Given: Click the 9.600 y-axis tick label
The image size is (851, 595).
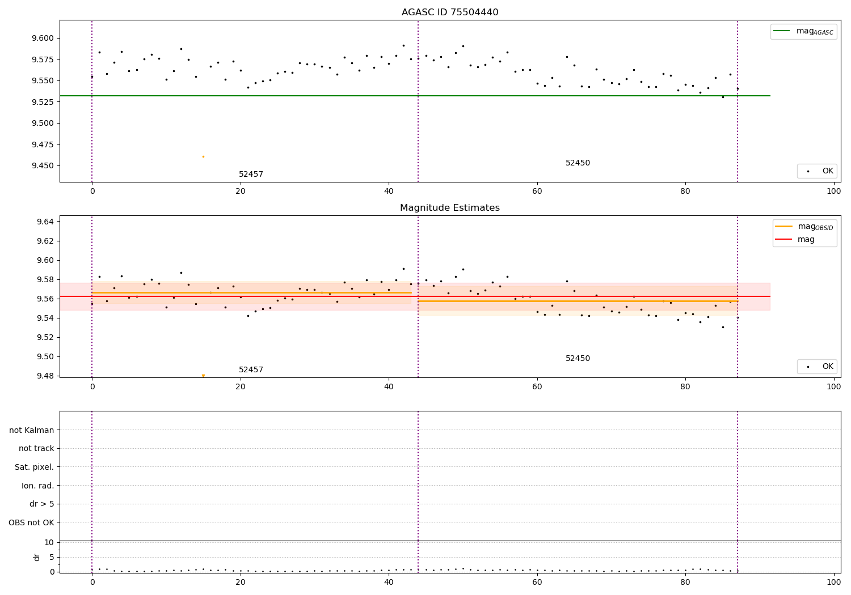Looking at the screenshot, I should point(43,39).
